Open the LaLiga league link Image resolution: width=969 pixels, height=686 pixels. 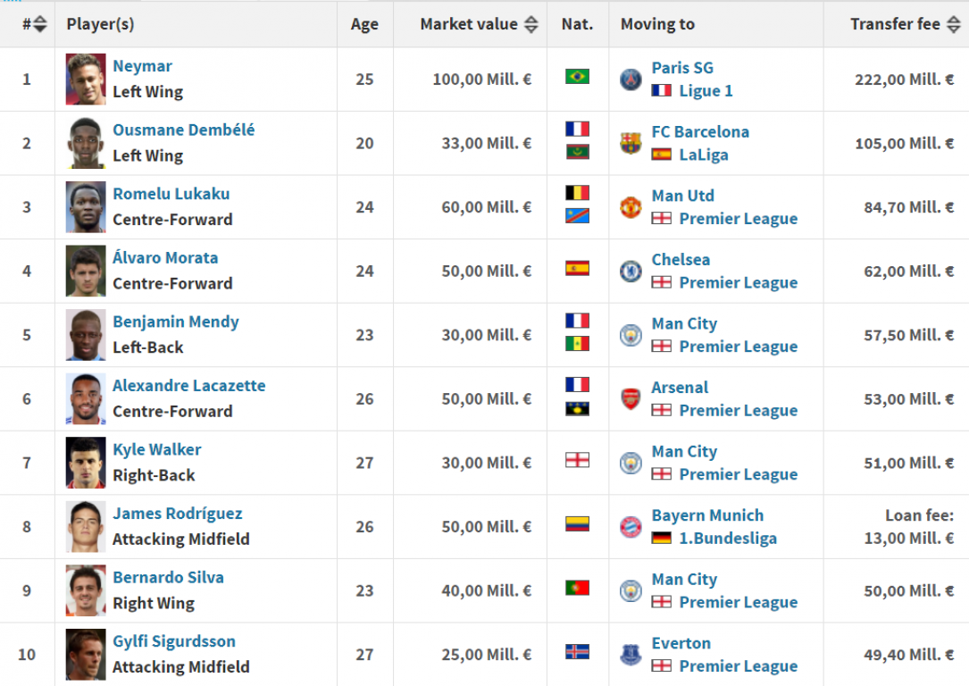[x=703, y=155]
